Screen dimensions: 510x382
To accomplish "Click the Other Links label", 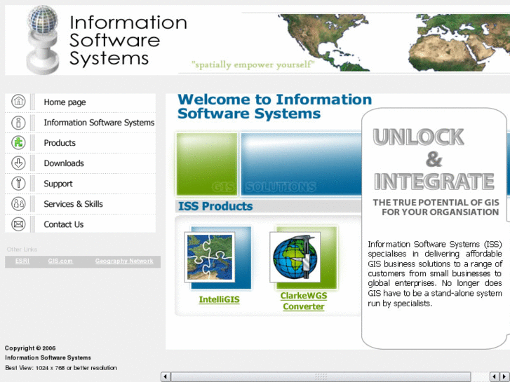I will coord(22,250).
